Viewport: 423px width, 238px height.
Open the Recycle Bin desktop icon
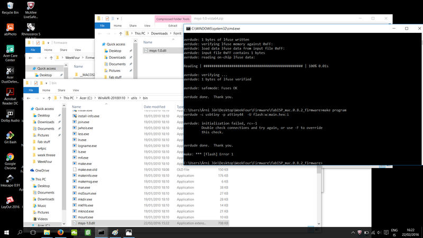(10, 8)
